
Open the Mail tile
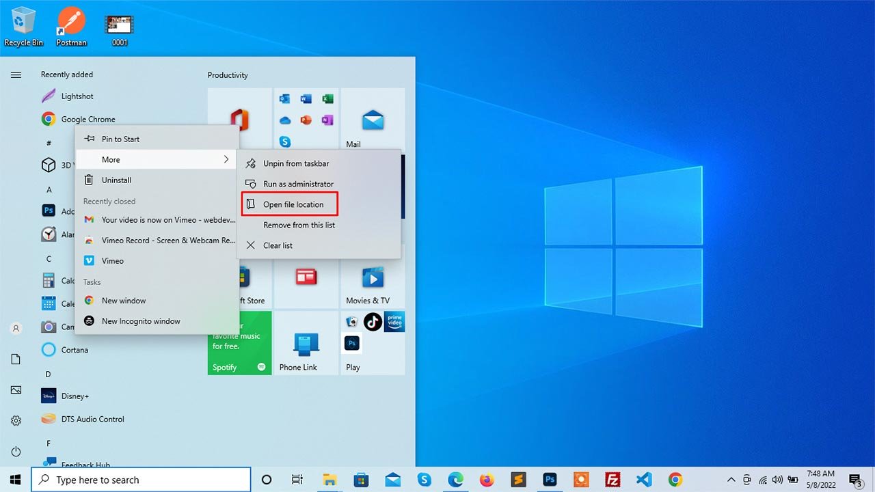point(373,120)
